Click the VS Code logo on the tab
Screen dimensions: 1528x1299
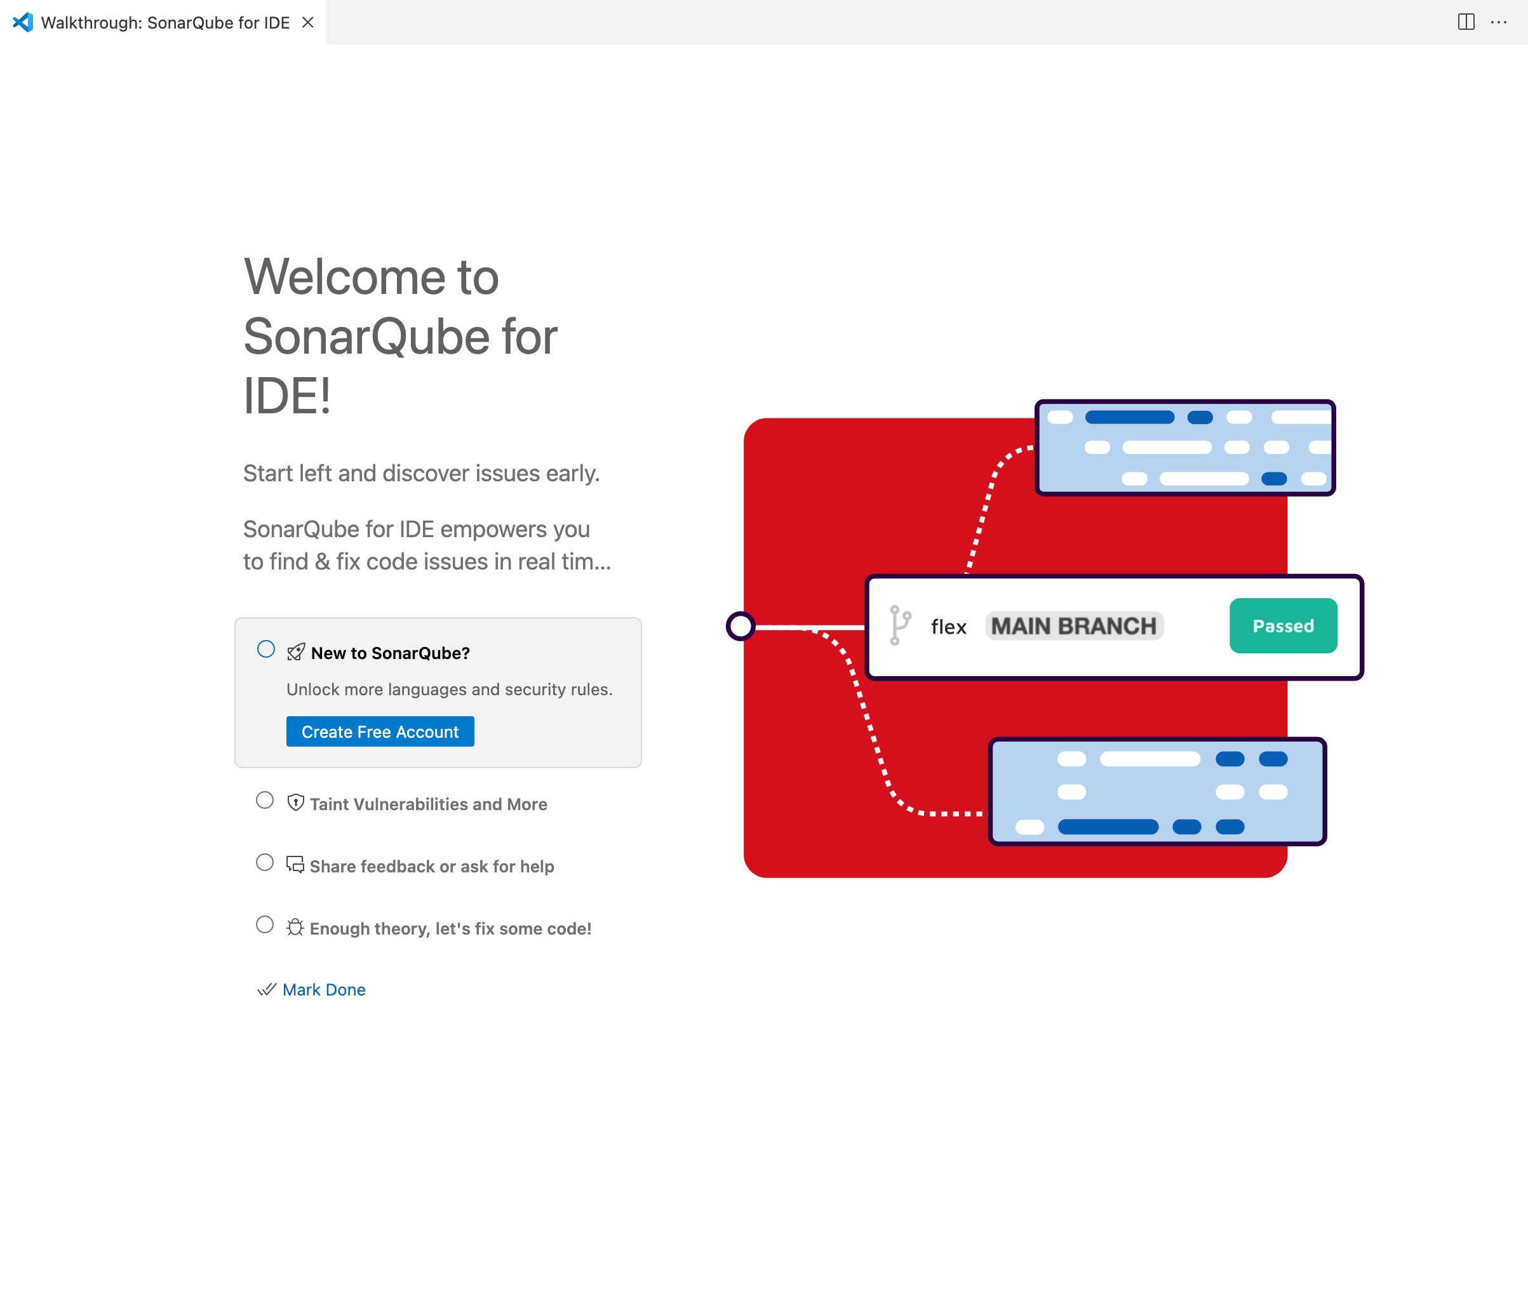23,22
